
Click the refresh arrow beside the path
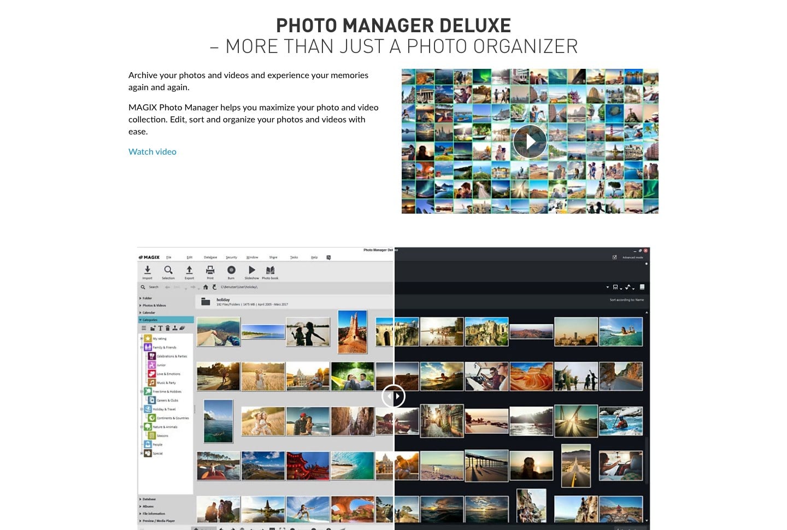point(214,287)
